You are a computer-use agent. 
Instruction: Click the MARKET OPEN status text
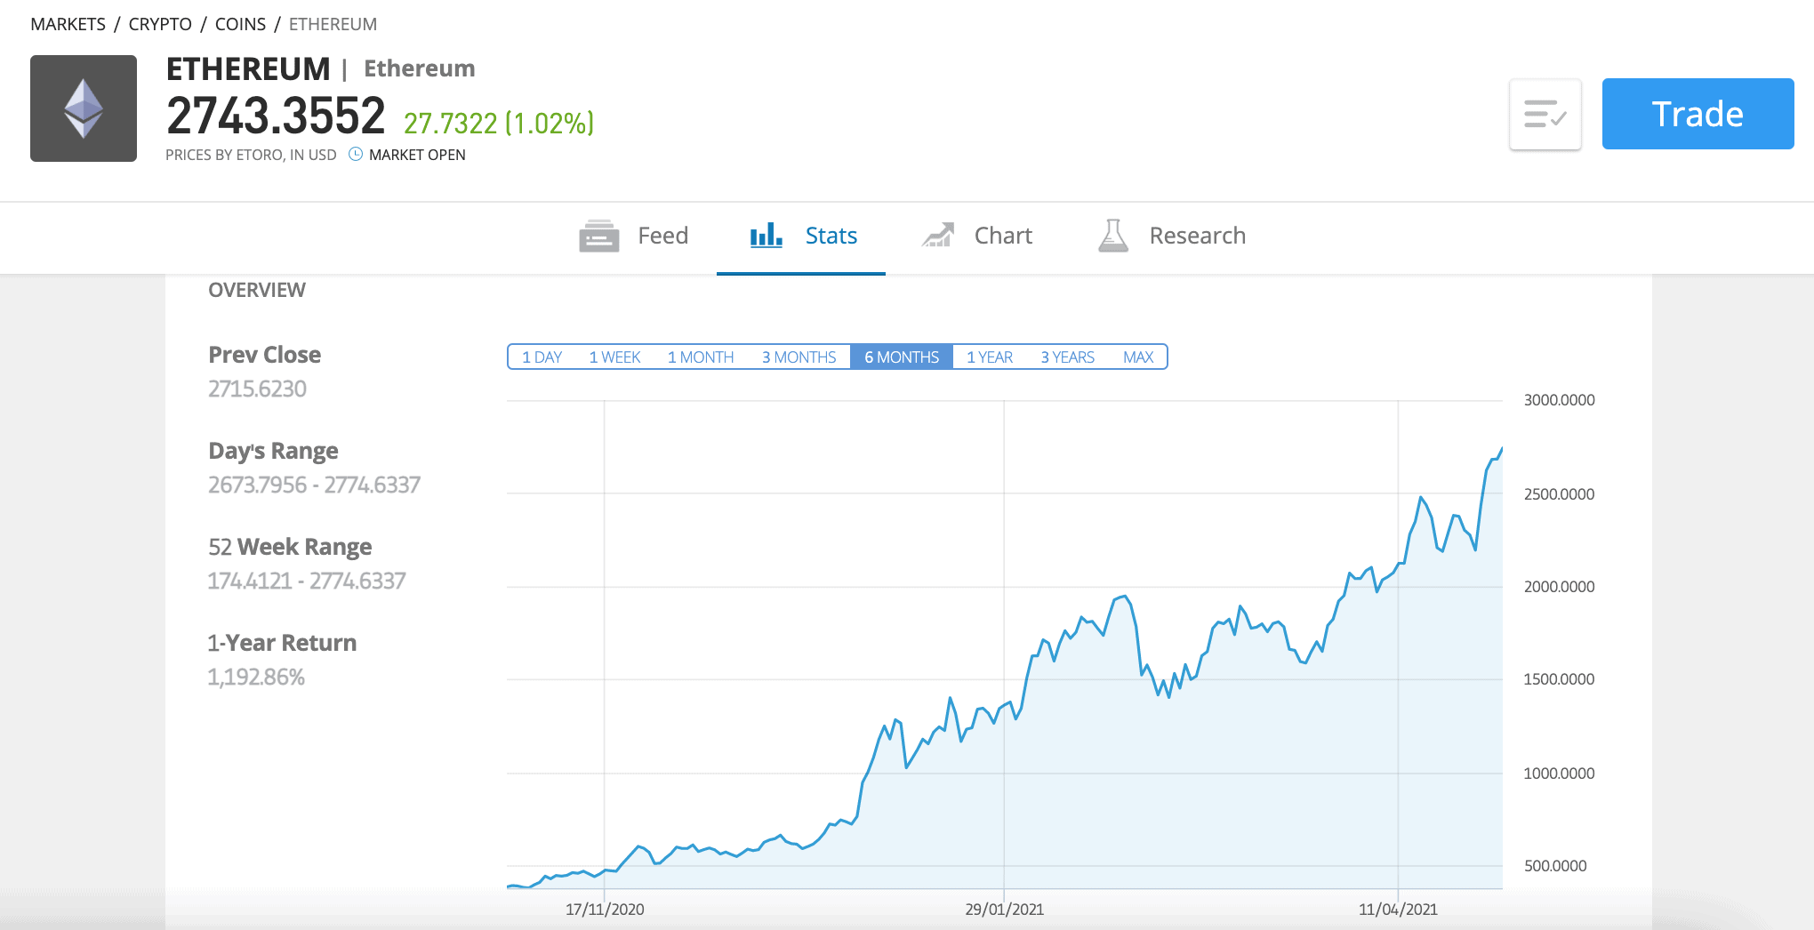[x=417, y=155]
